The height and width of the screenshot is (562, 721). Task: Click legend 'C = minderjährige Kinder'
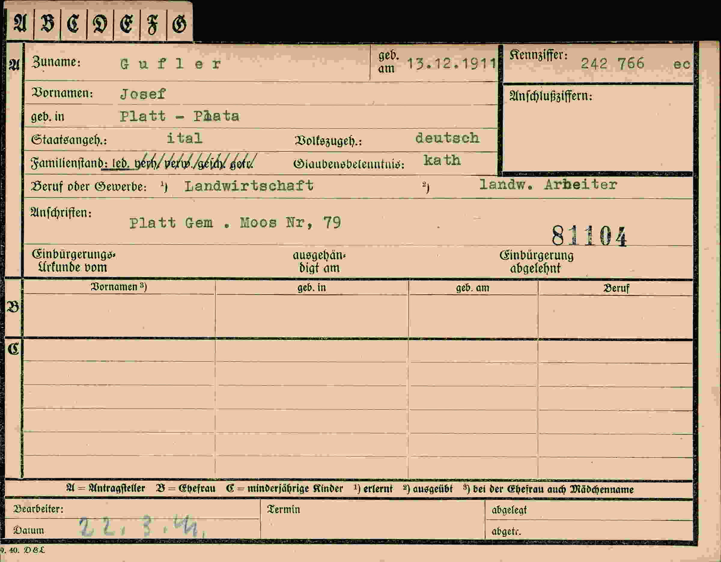click(284, 488)
